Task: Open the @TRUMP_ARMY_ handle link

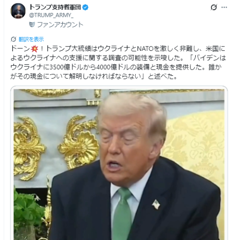Action: tap(51, 15)
